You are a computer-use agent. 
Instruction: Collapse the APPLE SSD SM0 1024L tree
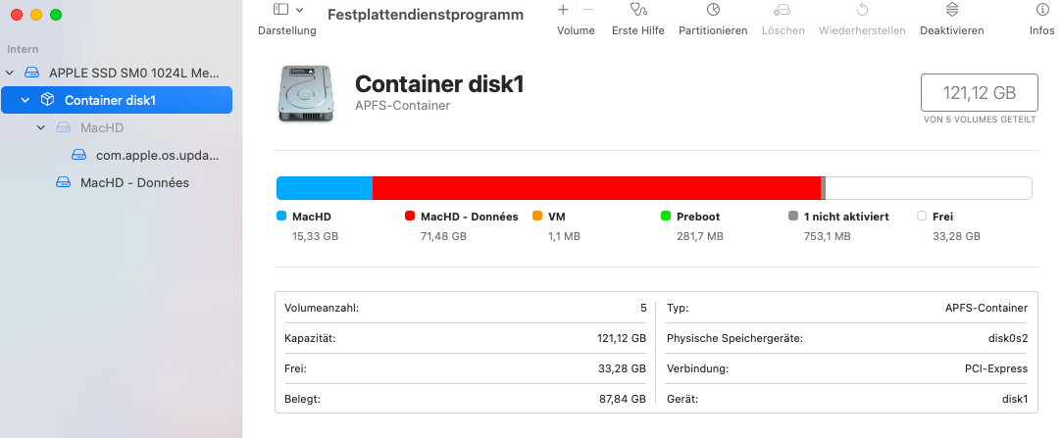11,73
